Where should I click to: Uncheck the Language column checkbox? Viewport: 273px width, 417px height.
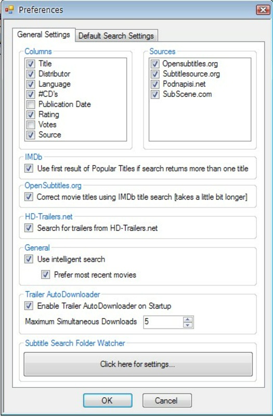[x=31, y=84]
